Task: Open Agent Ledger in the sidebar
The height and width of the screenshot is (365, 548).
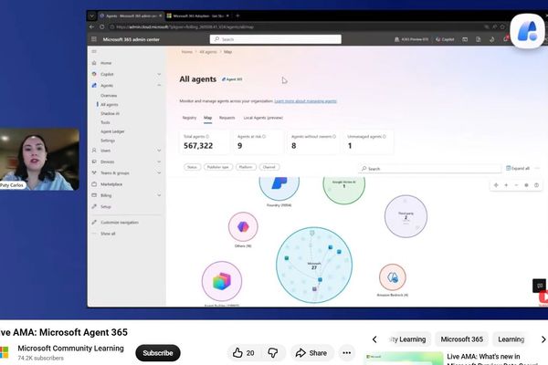Action: point(112,131)
